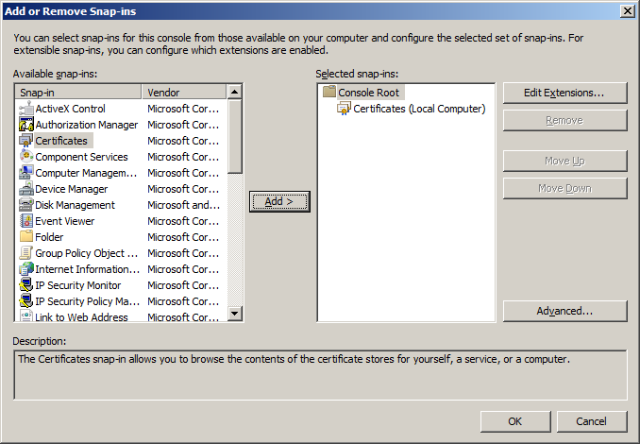Confirm with the OK button

click(x=514, y=421)
